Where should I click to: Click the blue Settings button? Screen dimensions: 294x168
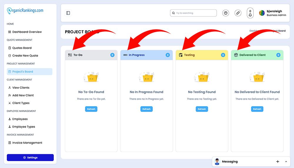click(30, 157)
